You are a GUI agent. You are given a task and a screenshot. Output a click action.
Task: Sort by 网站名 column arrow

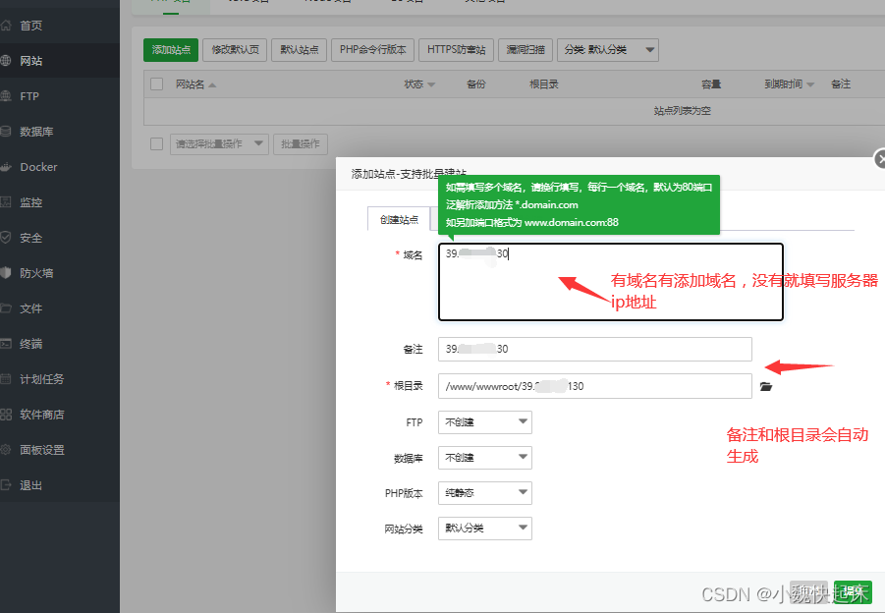tap(212, 85)
